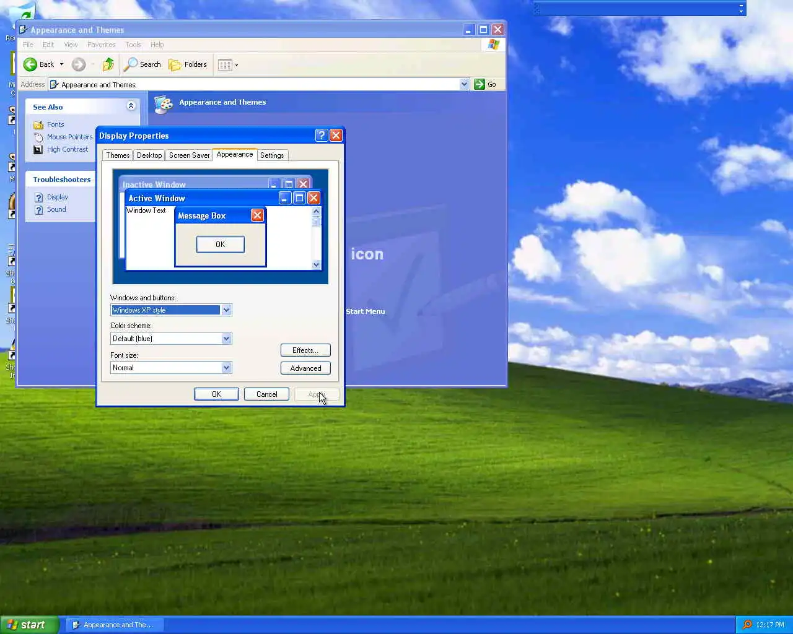793x634 pixels.
Task: Open the Views button dropdown arrow
Action: (236, 65)
